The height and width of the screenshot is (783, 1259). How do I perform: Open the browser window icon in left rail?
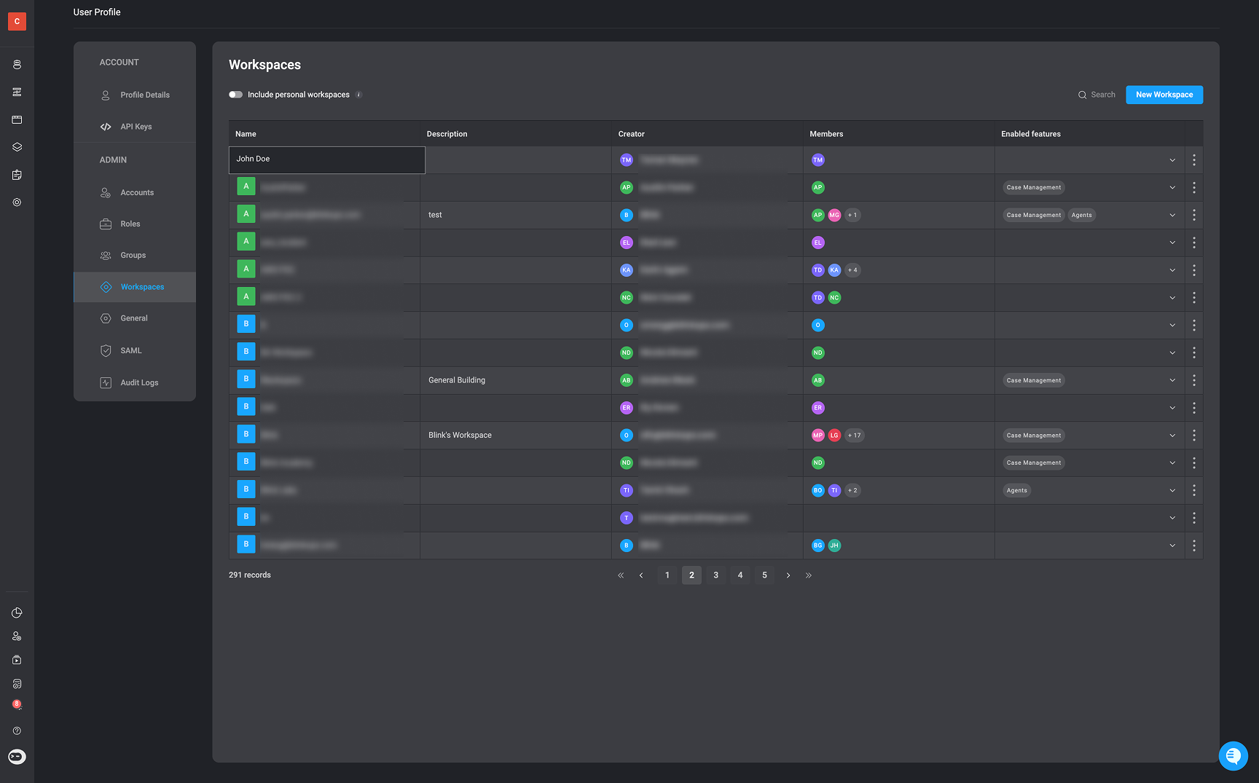coord(17,119)
